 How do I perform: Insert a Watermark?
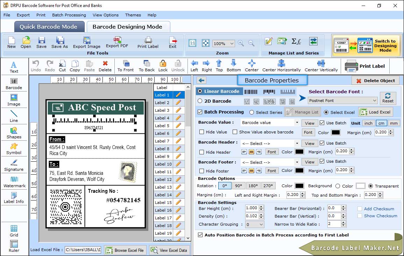14,182
